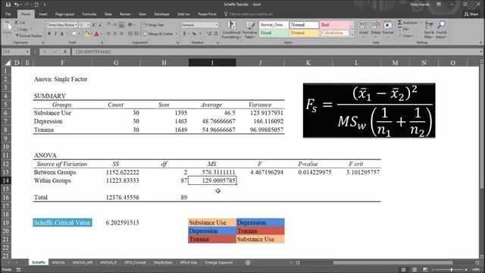Open Find & Select menu

(x=441, y=30)
